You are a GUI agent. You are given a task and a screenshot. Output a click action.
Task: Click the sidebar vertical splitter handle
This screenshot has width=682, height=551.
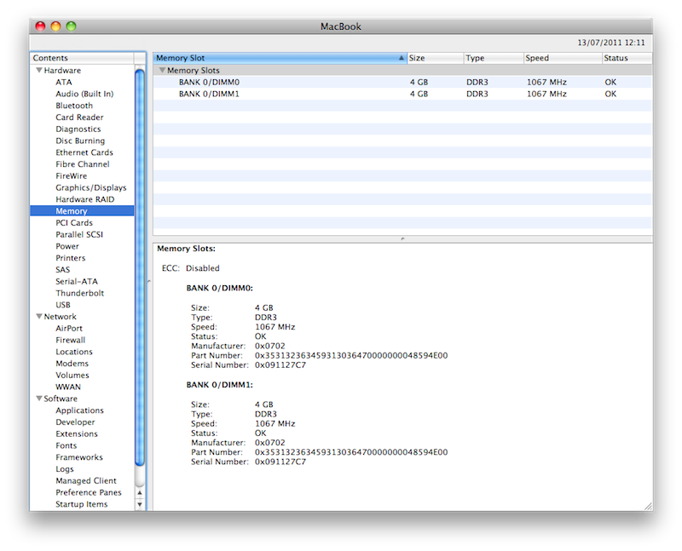(148, 282)
